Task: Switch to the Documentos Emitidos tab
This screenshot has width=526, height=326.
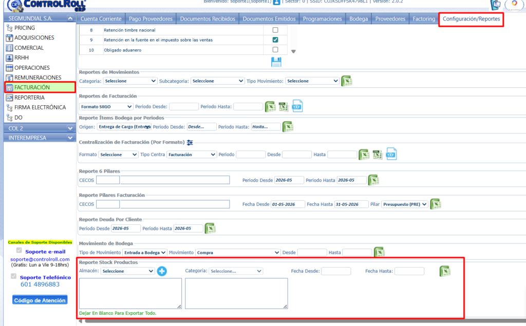Action: tap(269, 19)
